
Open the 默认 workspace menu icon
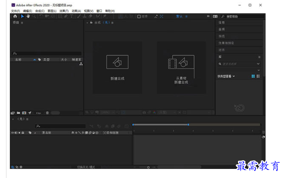click(x=186, y=17)
